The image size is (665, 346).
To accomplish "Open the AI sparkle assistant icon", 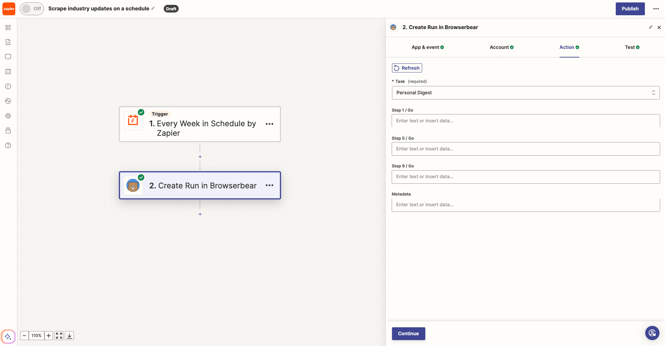I will (x=8, y=336).
